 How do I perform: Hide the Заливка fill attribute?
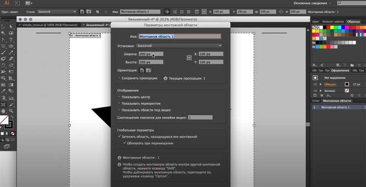[315, 91]
